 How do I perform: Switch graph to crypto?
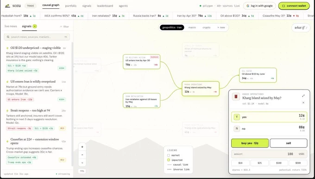point(206,27)
